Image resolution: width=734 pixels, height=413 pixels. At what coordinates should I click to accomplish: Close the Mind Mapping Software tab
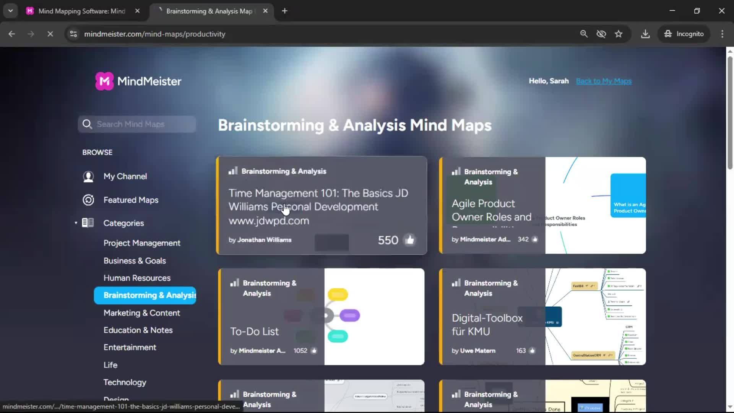tap(137, 11)
